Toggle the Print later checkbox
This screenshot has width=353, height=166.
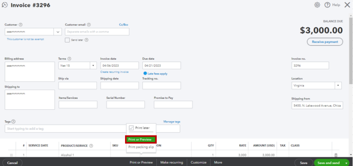pyautogui.click(x=131, y=128)
